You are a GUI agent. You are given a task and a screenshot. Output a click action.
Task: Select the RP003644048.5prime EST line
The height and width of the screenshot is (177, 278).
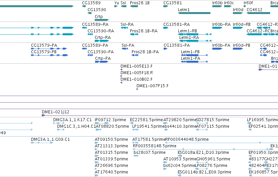point(221,143)
